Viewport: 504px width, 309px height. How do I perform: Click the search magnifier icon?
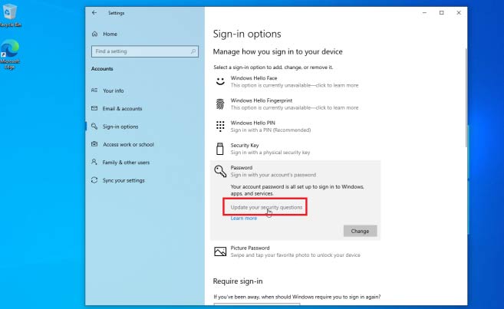tap(193, 51)
